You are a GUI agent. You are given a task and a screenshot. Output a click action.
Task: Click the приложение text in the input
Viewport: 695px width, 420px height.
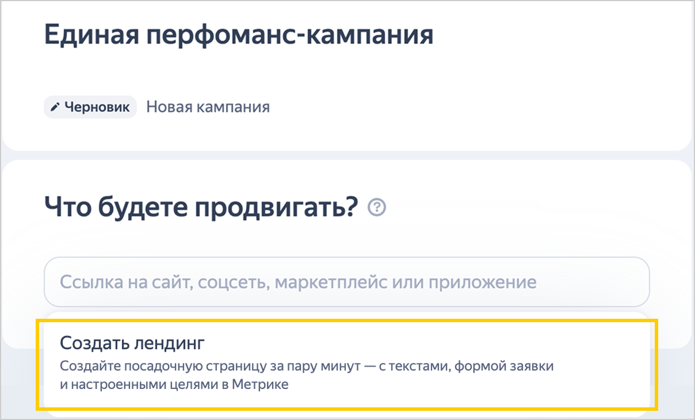[x=488, y=283]
